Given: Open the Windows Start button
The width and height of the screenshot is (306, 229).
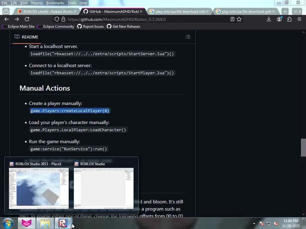Looking at the screenshot, I should (8, 223).
